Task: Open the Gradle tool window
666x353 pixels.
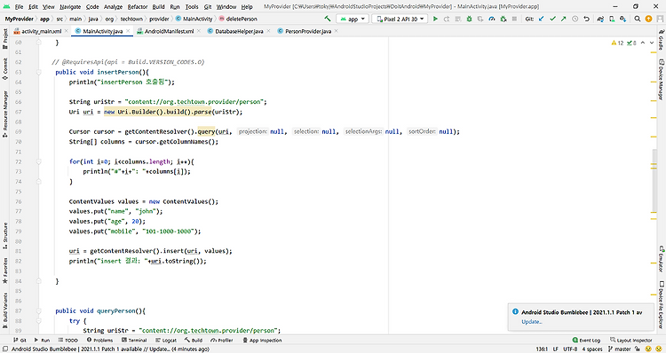Action: [662, 40]
